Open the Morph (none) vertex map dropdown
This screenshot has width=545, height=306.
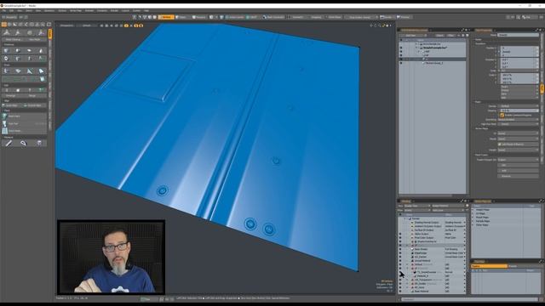[518, 139]
